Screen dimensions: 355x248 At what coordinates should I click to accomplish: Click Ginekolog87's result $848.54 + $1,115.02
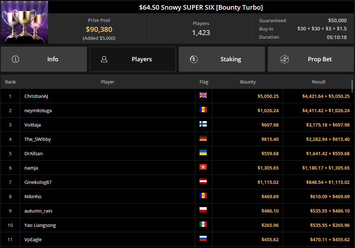(328, 182)
